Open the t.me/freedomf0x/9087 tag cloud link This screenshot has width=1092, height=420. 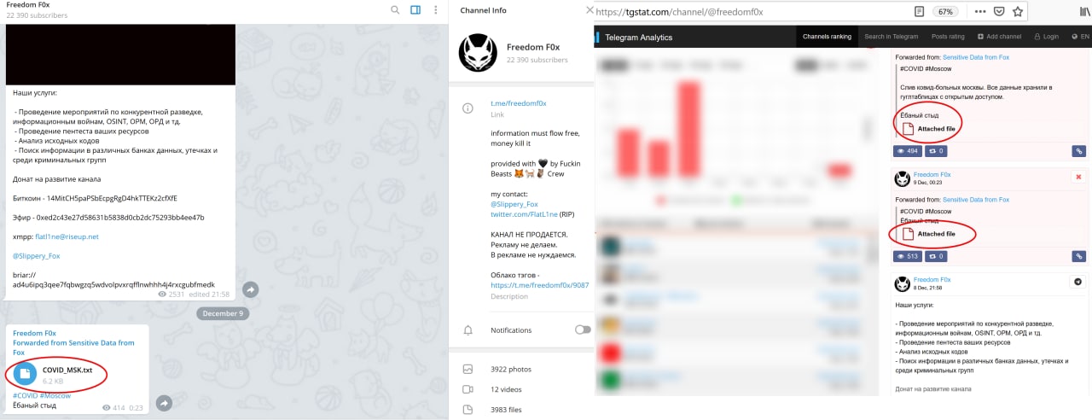[540, 285]
